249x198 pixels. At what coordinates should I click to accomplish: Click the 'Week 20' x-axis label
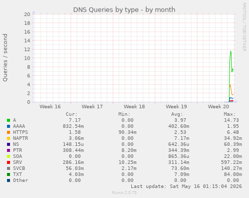coord(218,106)
